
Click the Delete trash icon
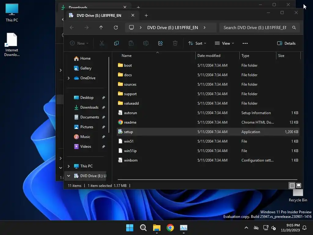pyautogui.click(x=175, y=43)
